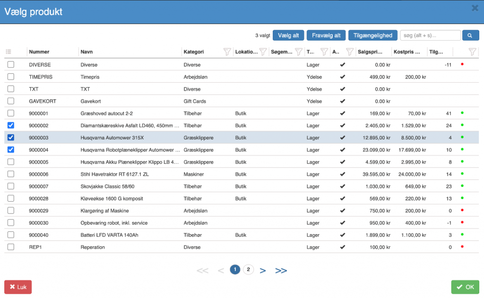This screenshot has width=484, height=298.
Task: Focus the søg (alt + s) search field
Action: click(x=430, y=35)
